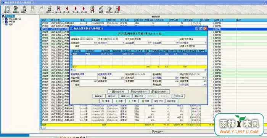Screen dimensions: 267x138
Task: Click the 单据编号 field in the dialog
Action: [x=88, y=39]
